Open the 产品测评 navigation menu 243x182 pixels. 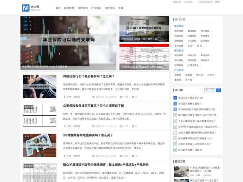[96, 8]
